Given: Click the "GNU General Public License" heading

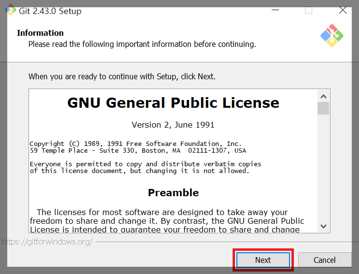Looking at the screenshot, I should coord(173,102).
